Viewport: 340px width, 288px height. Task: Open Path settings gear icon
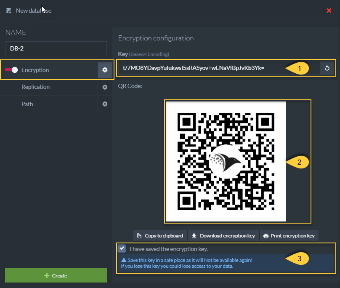[105, 104]
